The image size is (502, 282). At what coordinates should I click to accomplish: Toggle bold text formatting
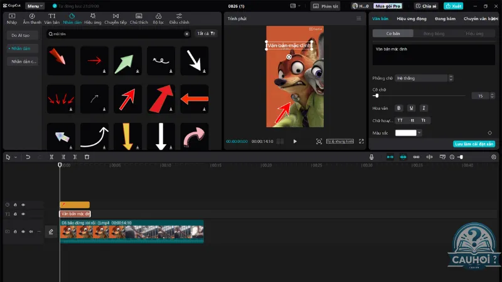tap(398, 108)
